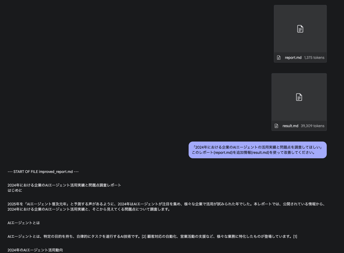Open the report.md attachment card

point(300,33)
